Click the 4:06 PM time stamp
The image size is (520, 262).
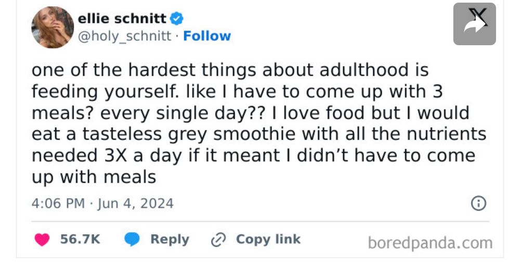pyautogui.click(x=57, y=203)
